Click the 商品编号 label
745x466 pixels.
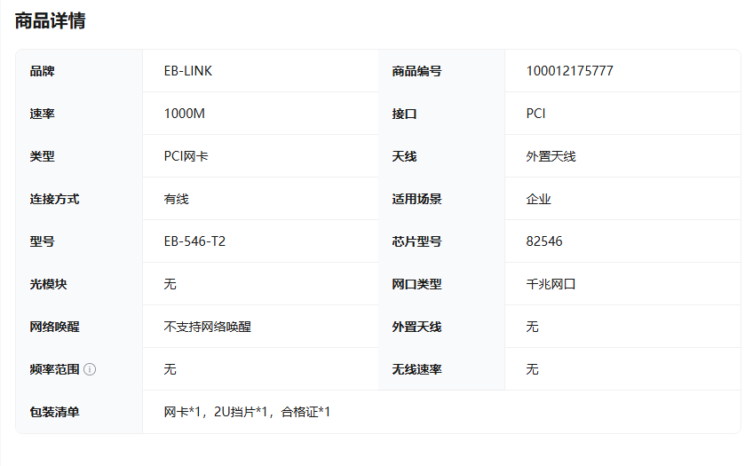416,71
